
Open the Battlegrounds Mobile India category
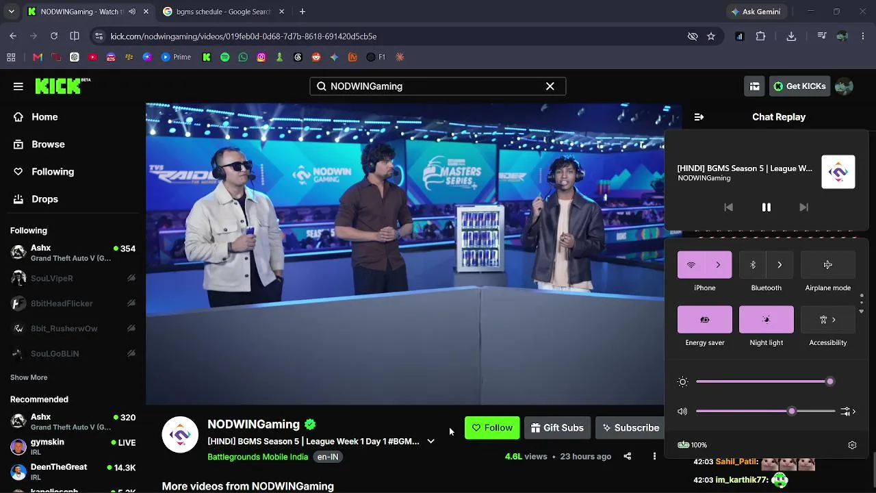[257, 457]
